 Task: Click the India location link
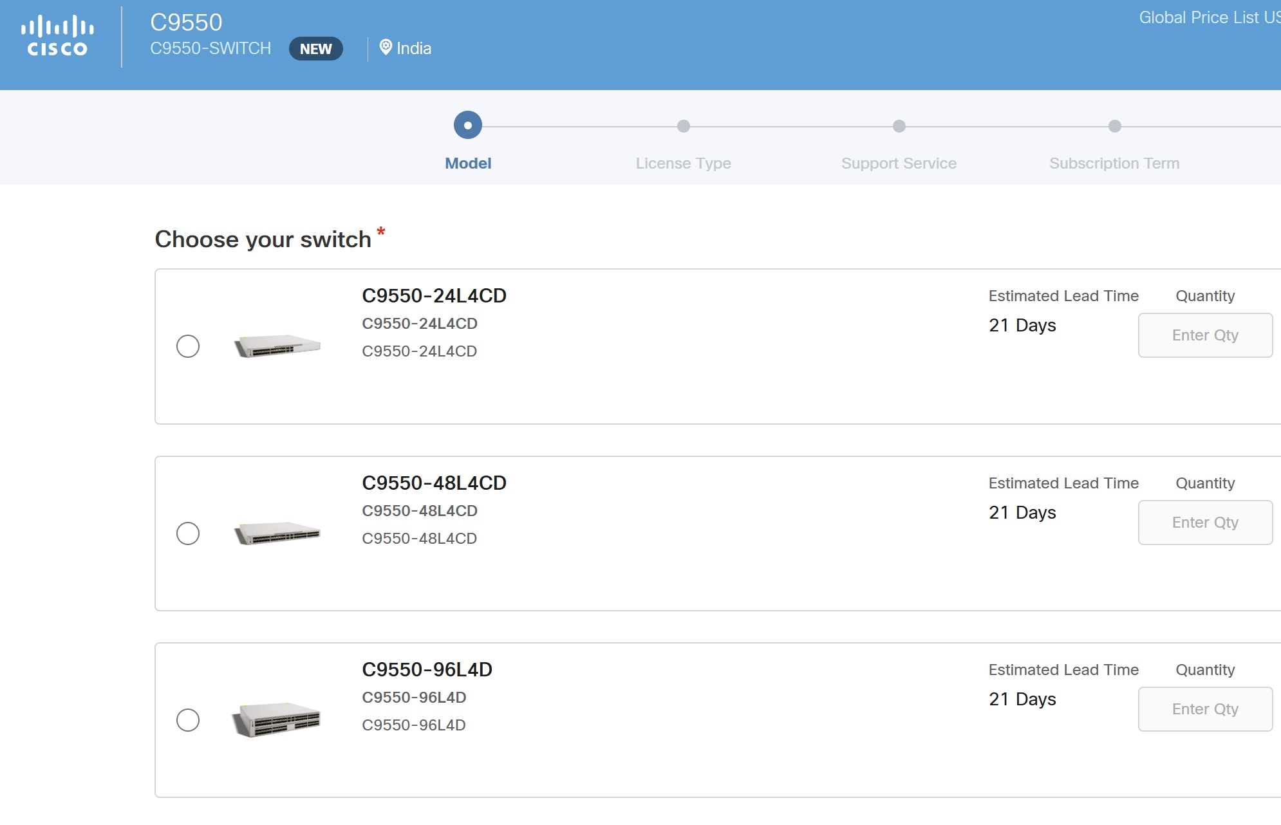point(414,48)
